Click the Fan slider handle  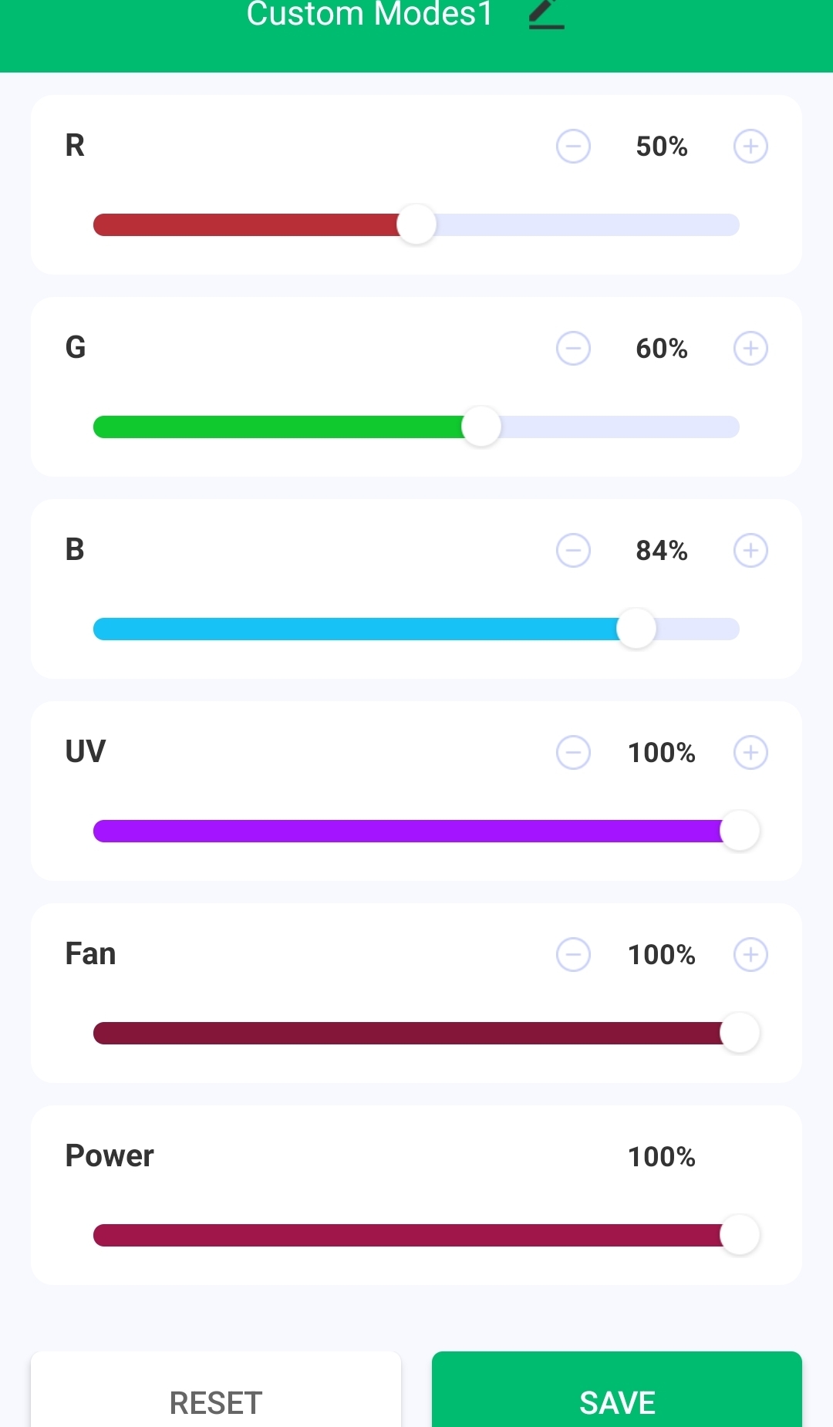click(740, 1033)
